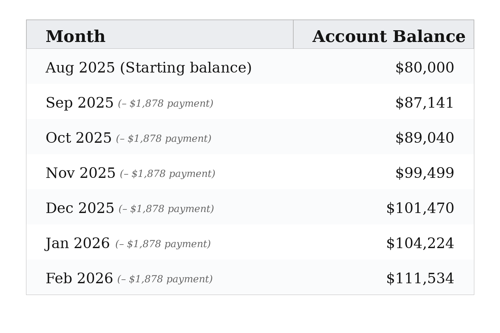The height and width of the screenshot is (333, 500).
Task: Click the Month column header
Action: (76, 36)
